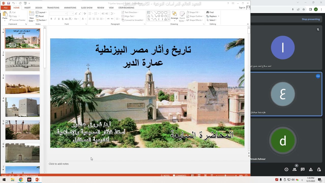The image size is (325, 183).
Task: Open the Layout dropdown
Action: pyautogui.click(x=41, y=12)
